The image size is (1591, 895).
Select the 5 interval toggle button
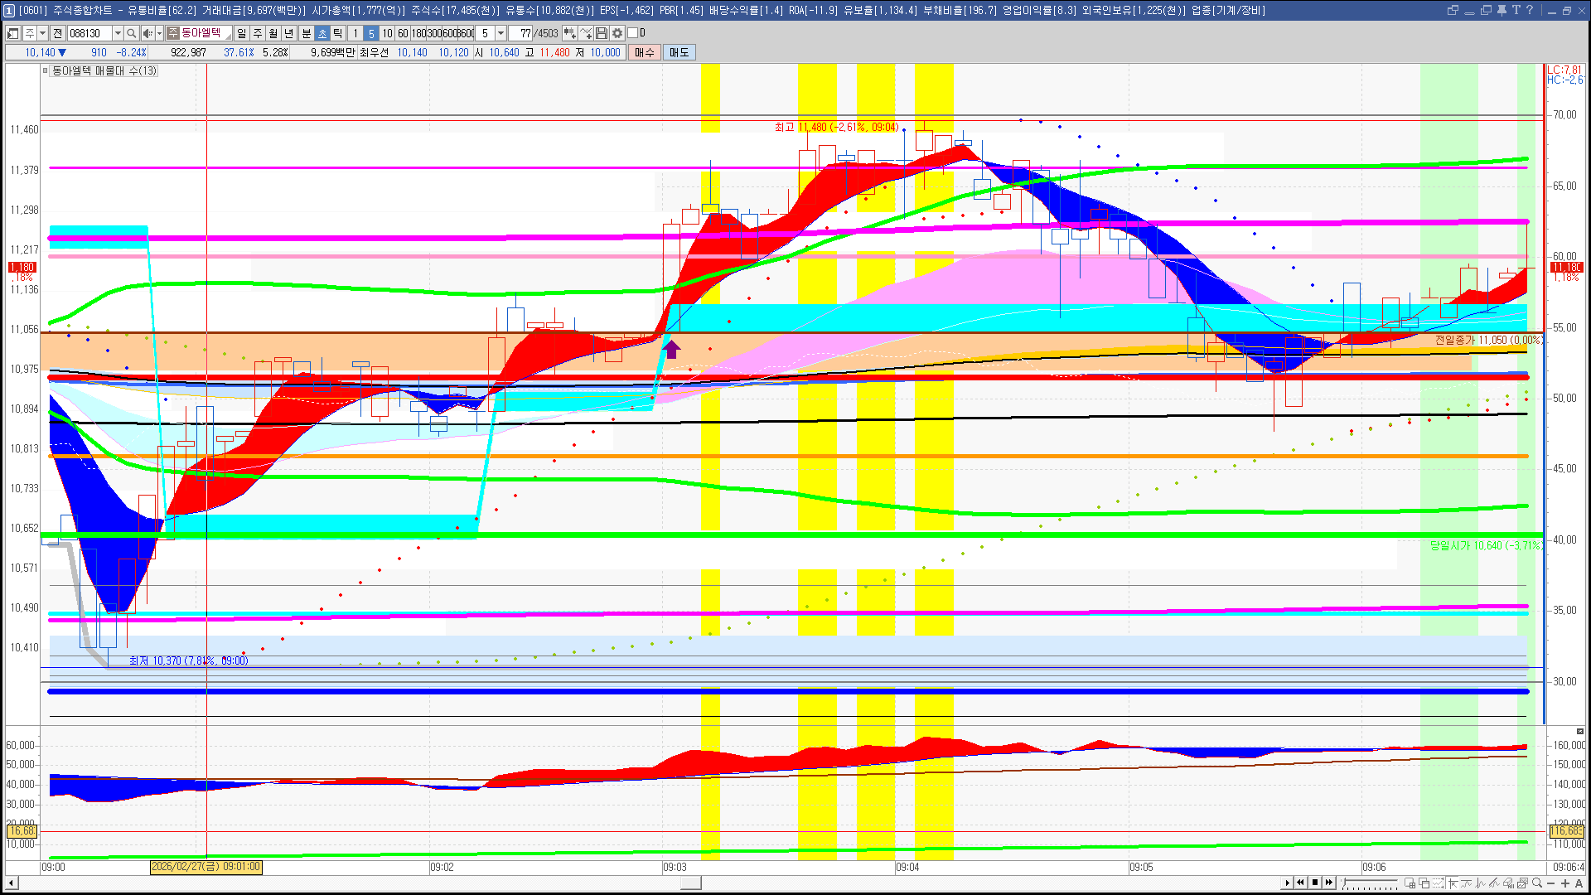tap(371, 33)
